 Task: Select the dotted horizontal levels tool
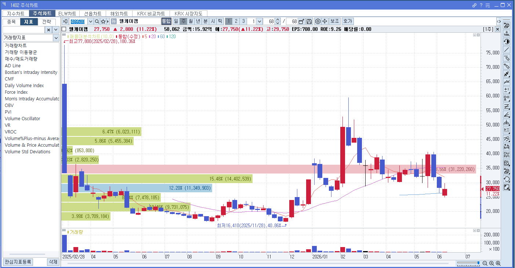pos(507,131)
